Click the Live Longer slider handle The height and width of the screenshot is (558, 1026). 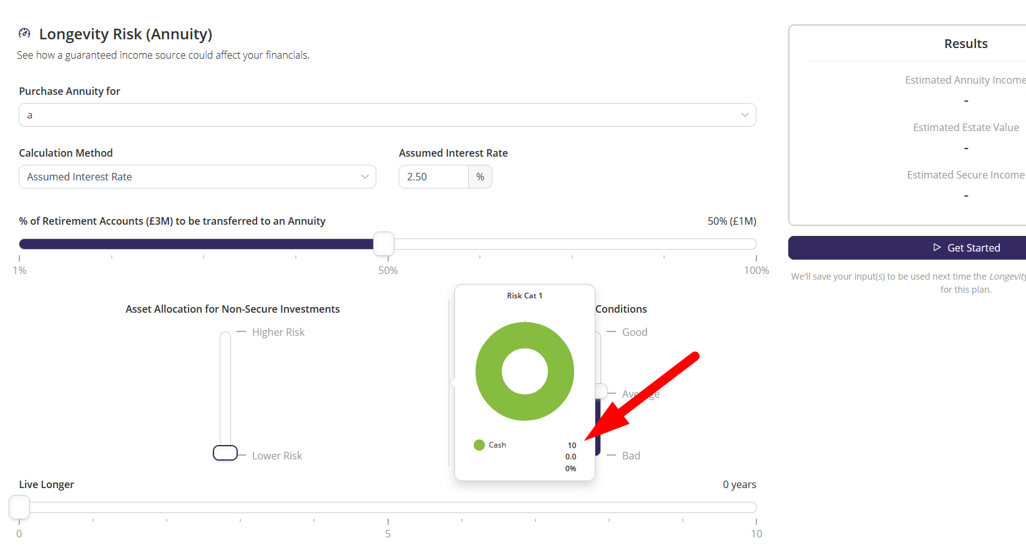point(19,507)
